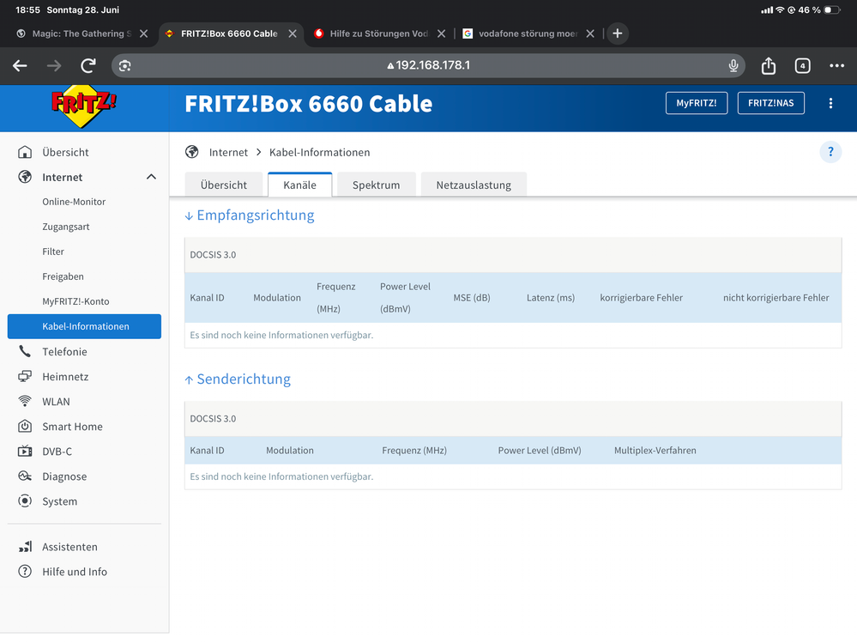Open the page help question mark button
The width and height of the screenshot is (857, 643).
(830, 152)
